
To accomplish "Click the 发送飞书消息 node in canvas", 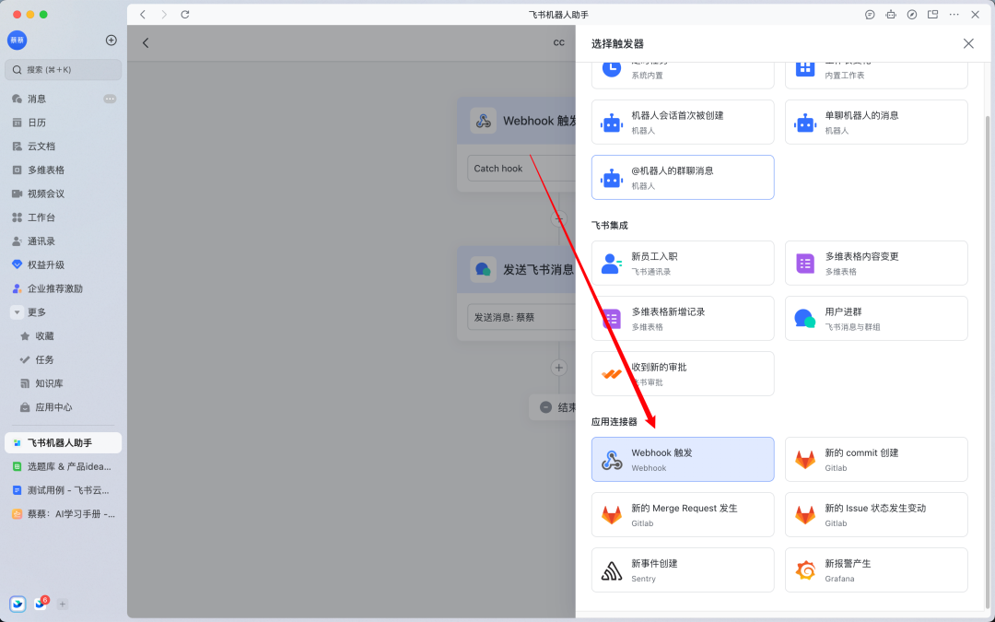I will (517, 269).
